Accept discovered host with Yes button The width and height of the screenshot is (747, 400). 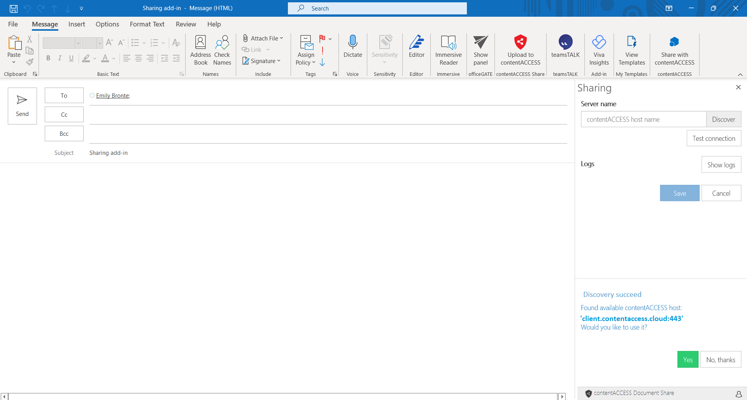click(687, 360)
